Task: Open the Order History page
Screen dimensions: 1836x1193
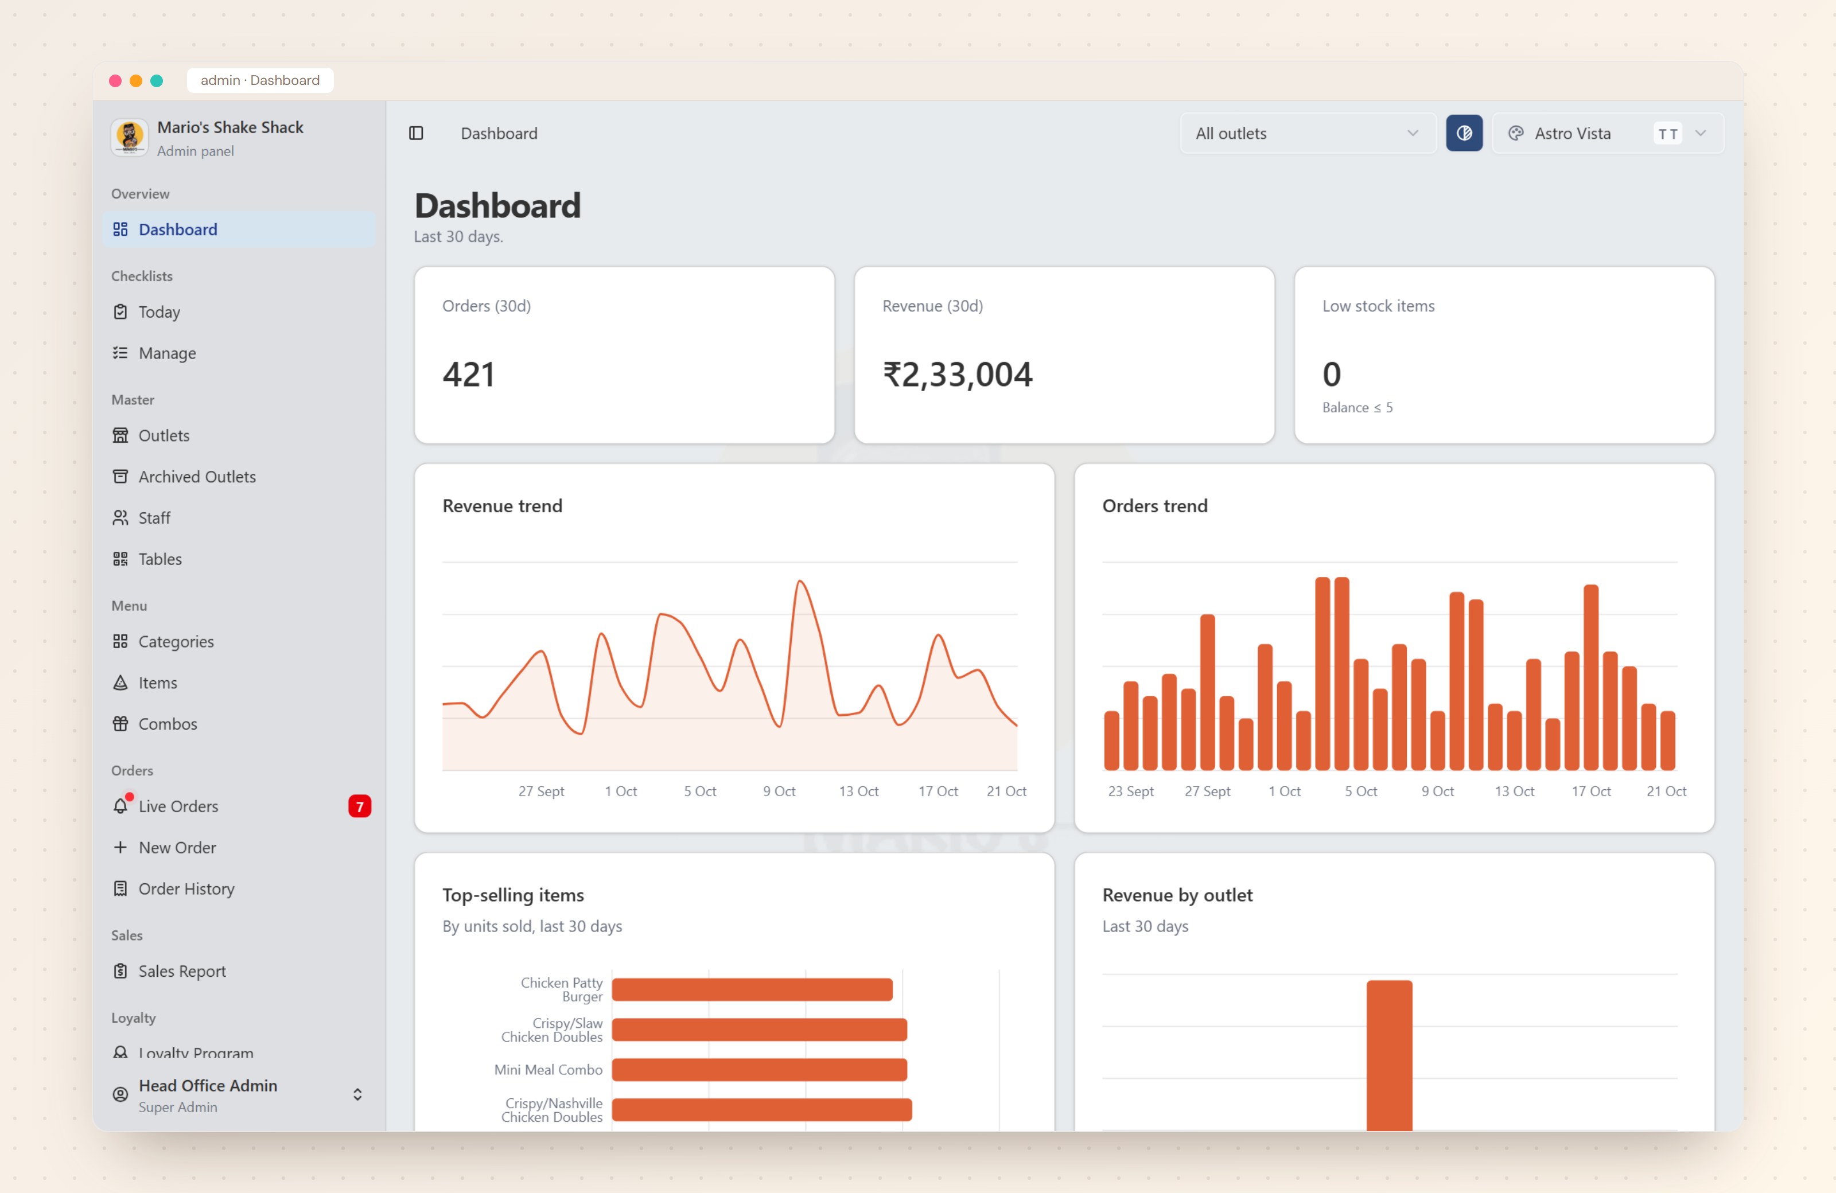Action: point(238,888)
